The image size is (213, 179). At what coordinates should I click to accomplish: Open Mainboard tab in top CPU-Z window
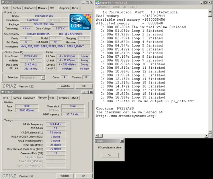(x=29, y=8)
